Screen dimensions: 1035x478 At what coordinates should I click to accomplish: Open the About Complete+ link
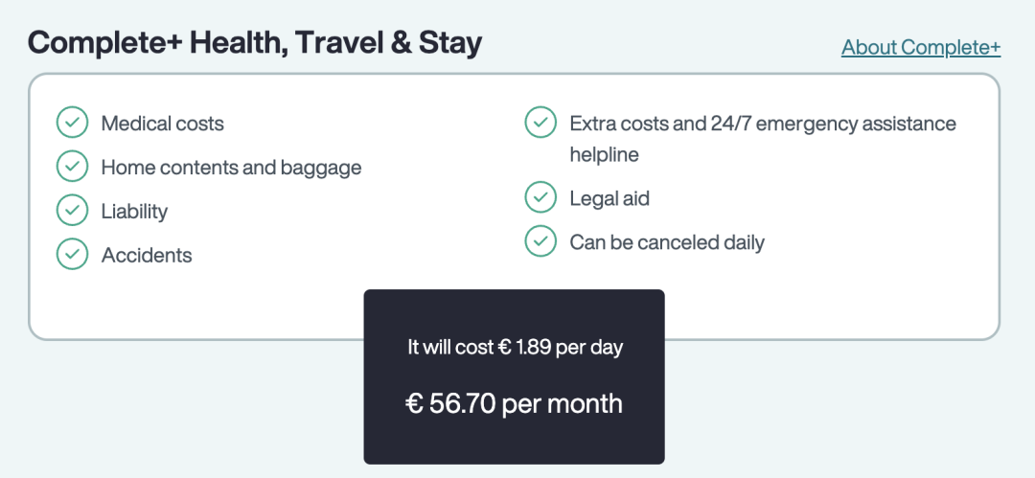921,48
